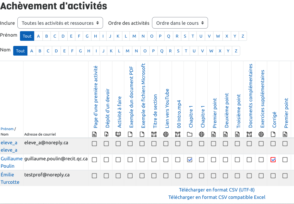Open the "Toutes les activités et ressources" dropdown
294x204 pixels.
point(60,23)
